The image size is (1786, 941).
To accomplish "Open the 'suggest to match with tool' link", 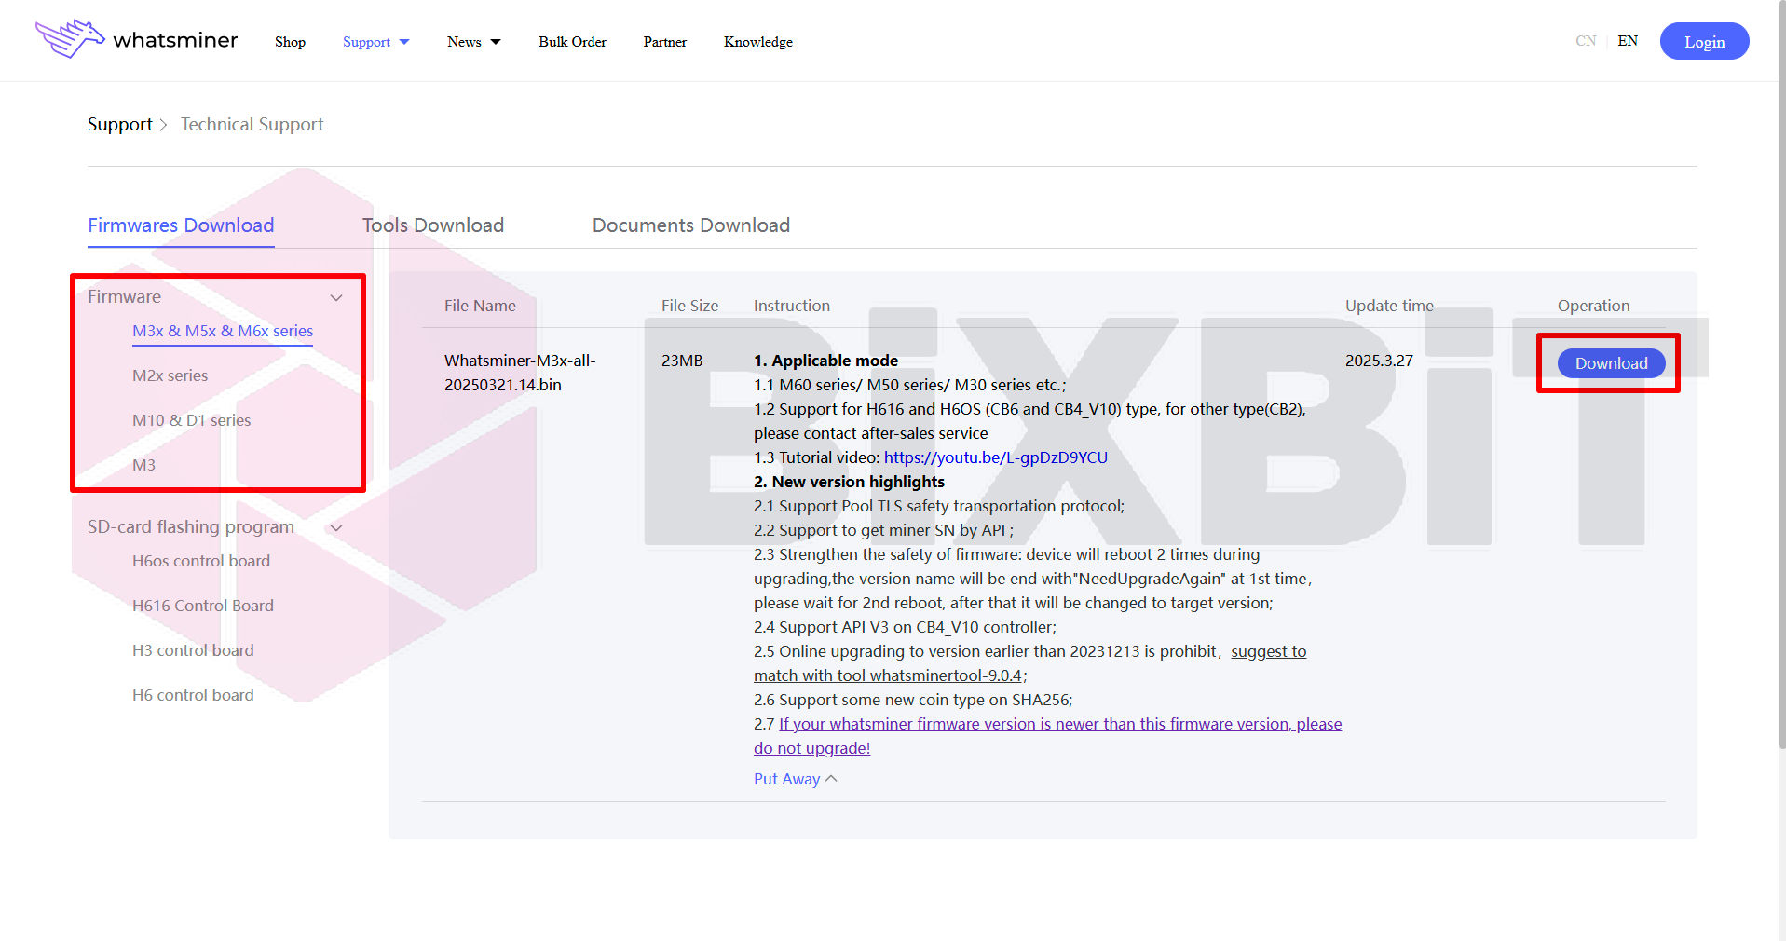I will pyautogui.click(x=1030, y=663).
